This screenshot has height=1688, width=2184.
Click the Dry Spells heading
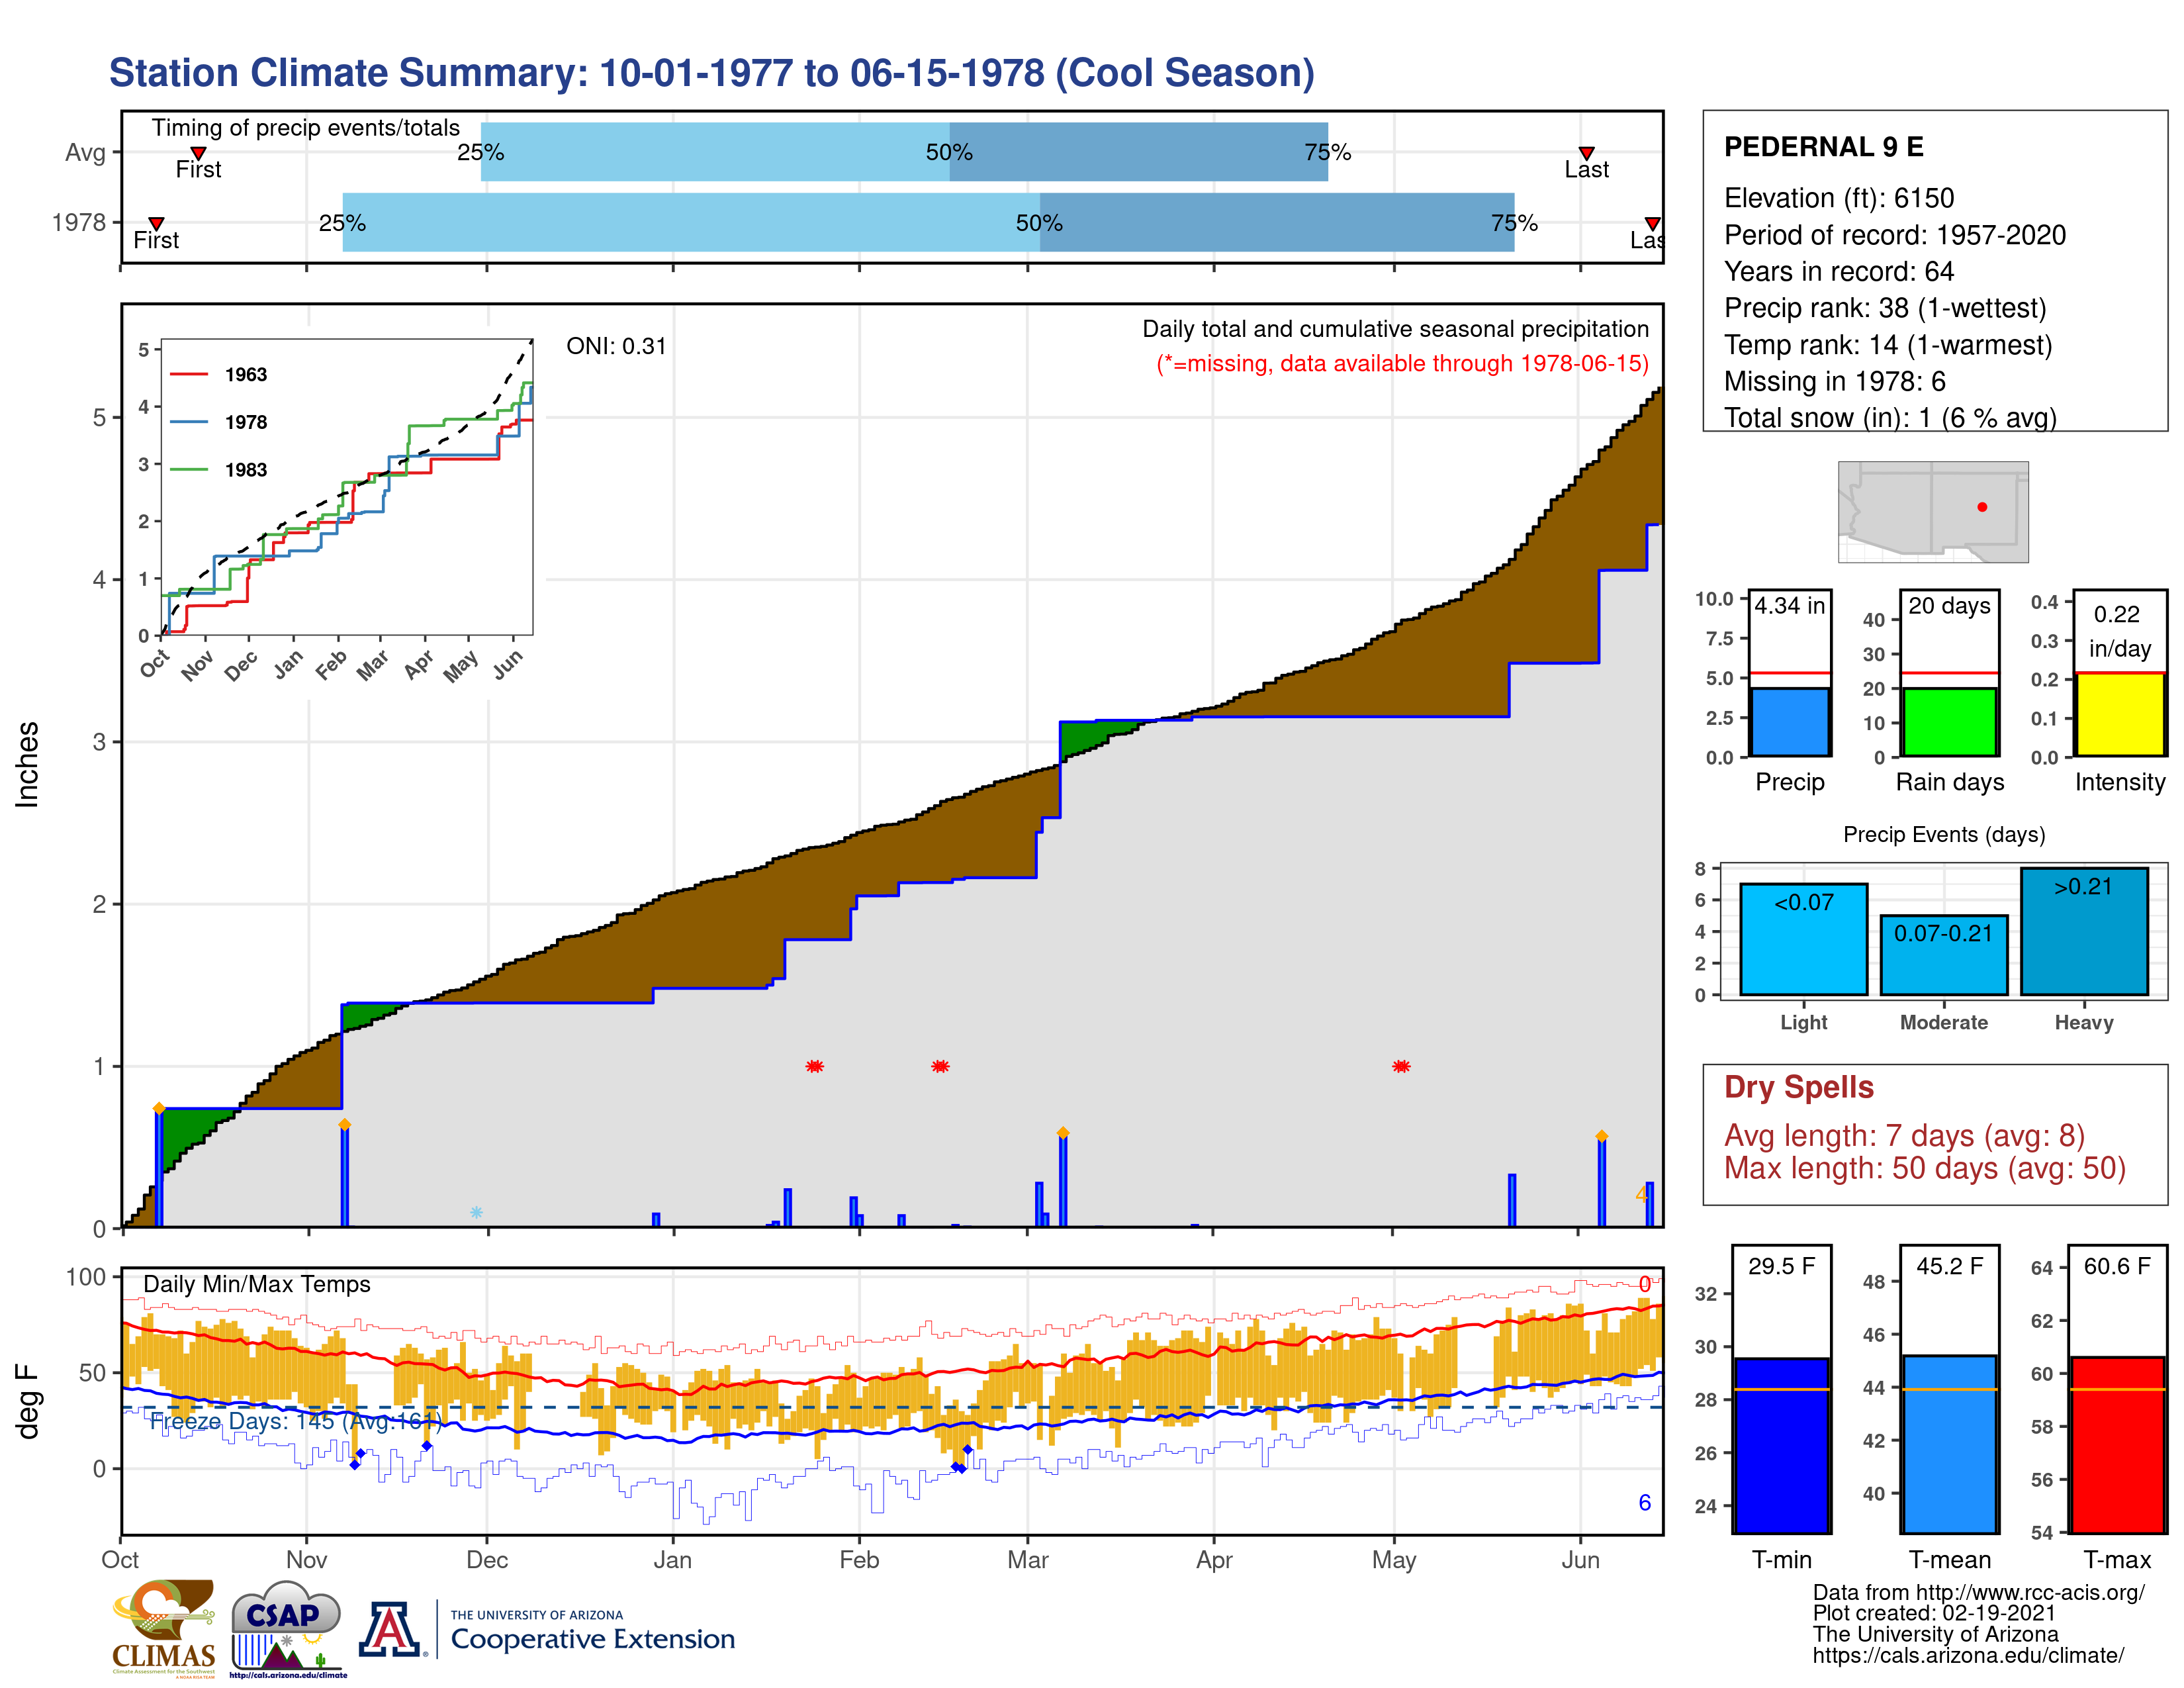[1799, 1087]
